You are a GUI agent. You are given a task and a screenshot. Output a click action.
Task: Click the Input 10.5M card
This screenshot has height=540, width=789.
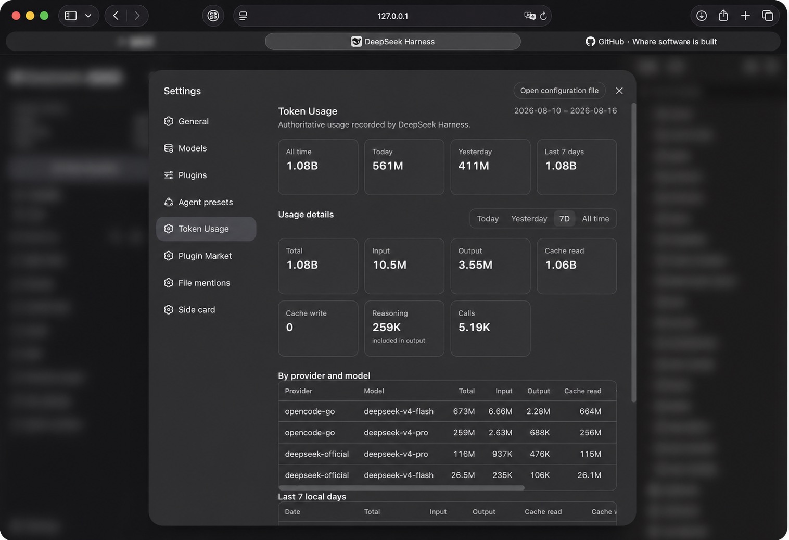tap(404, 266)
